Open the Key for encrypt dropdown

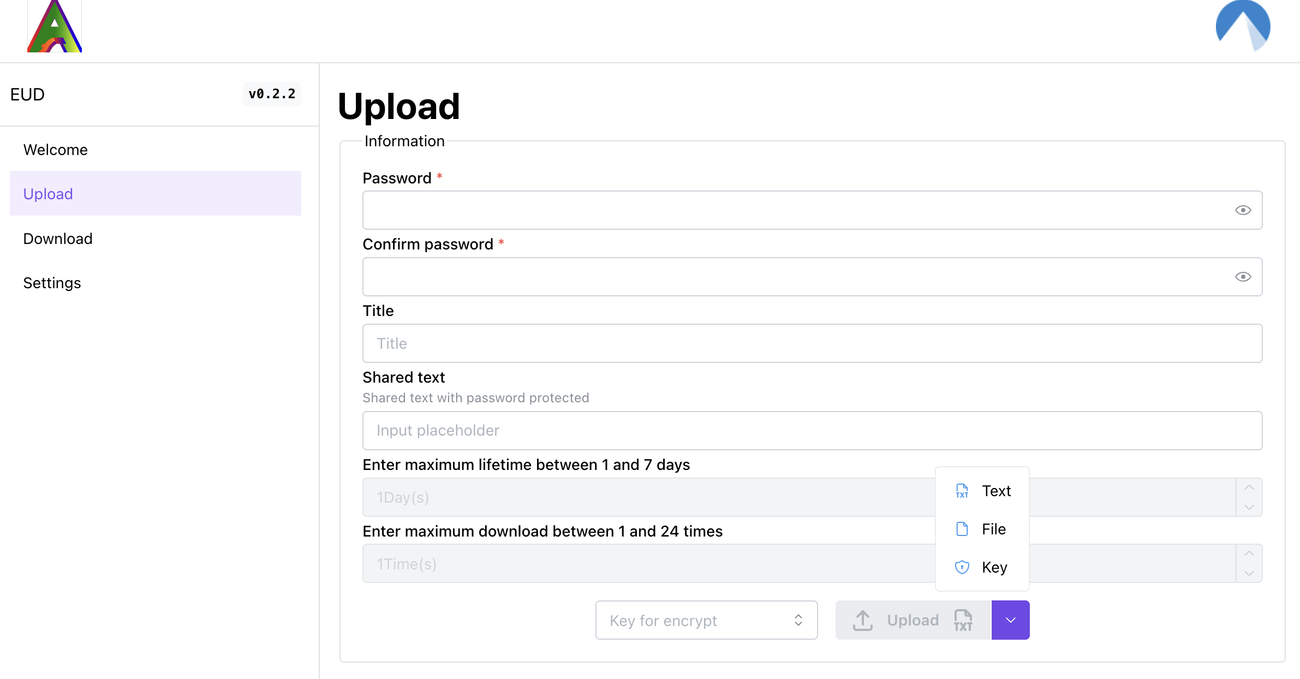pyautogui.click(x=706, y=621)
